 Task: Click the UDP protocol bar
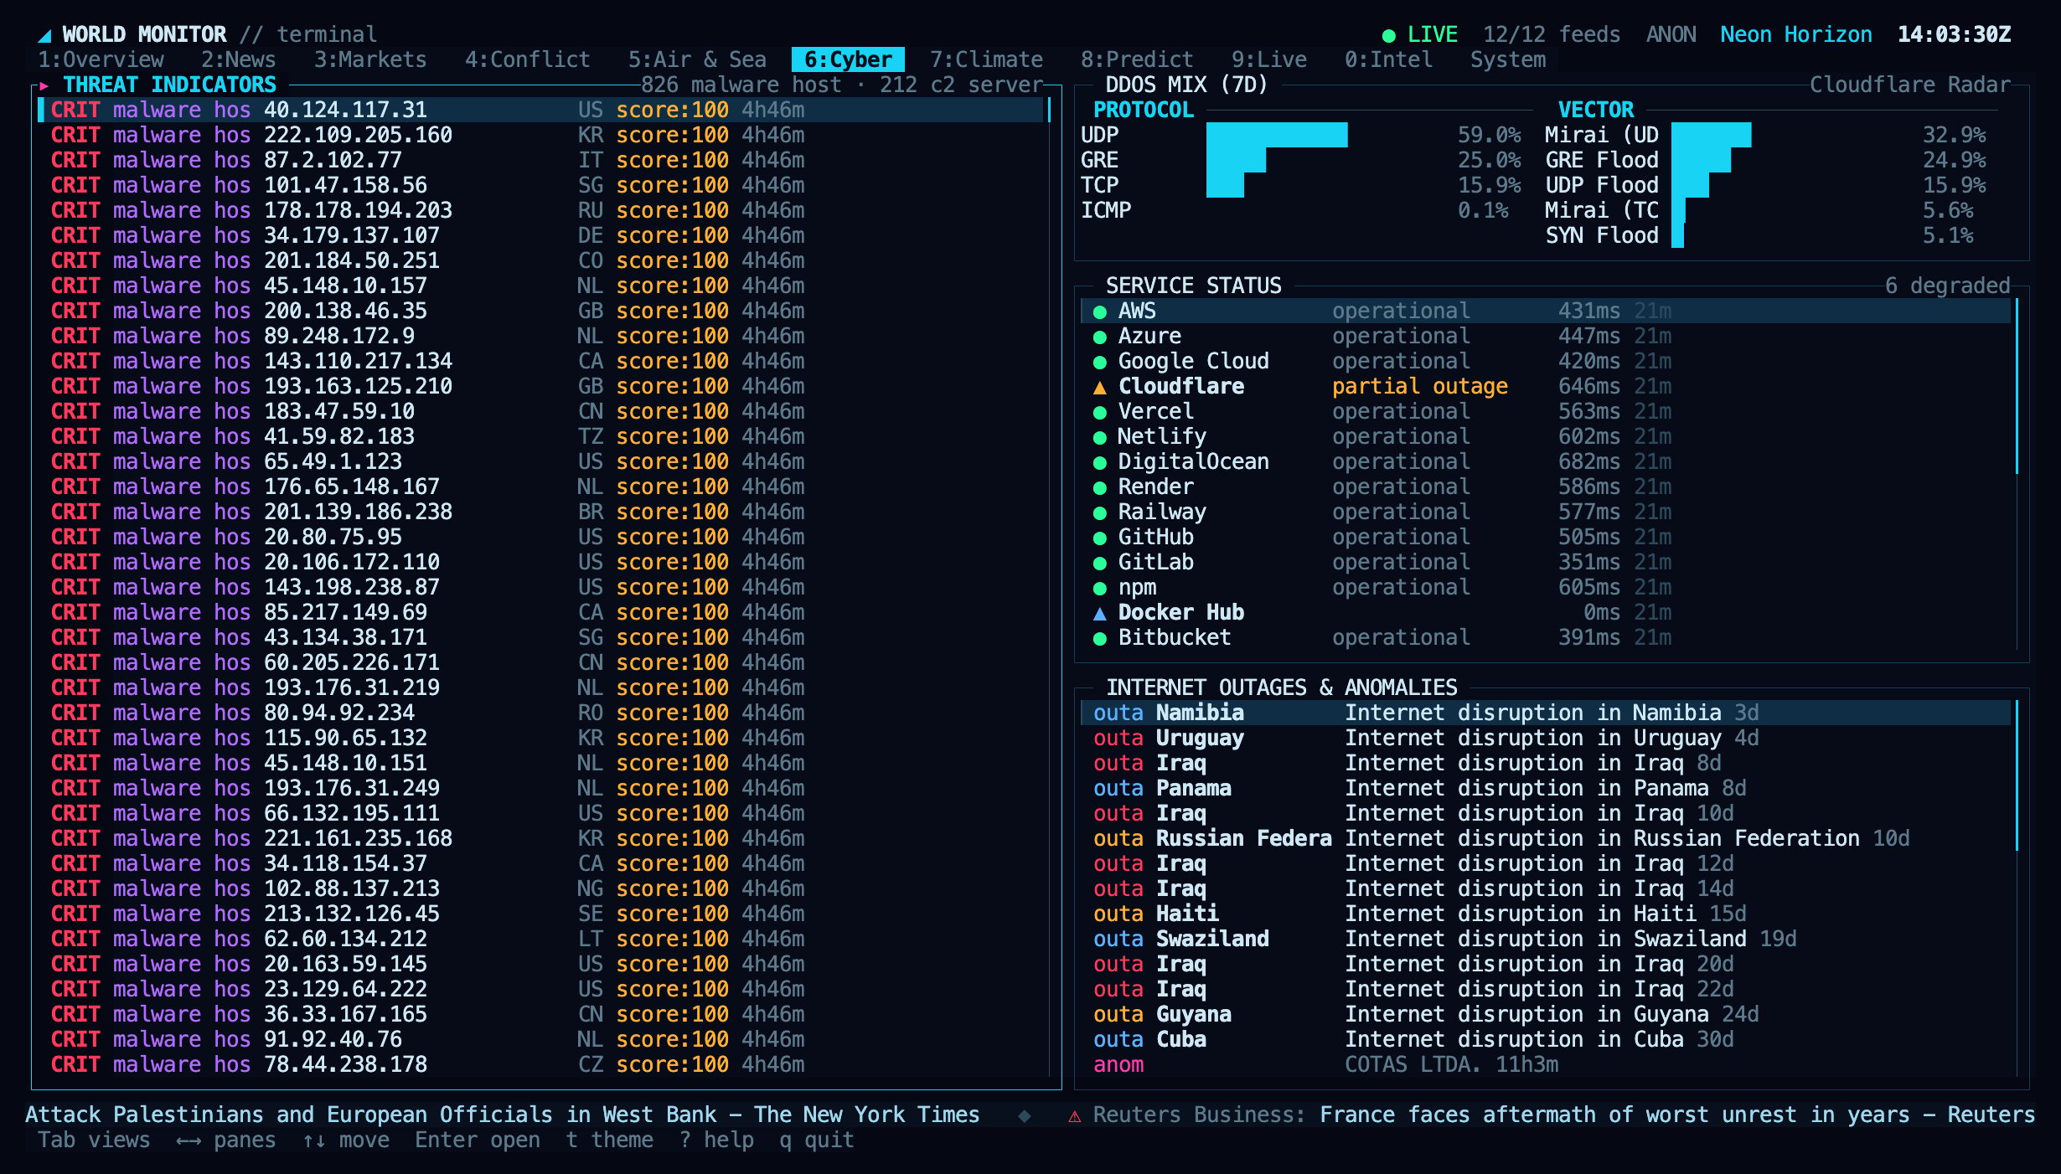coord(1277,135)
